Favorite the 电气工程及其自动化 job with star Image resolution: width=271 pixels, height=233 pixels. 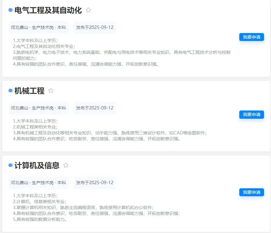click(88, 10)
